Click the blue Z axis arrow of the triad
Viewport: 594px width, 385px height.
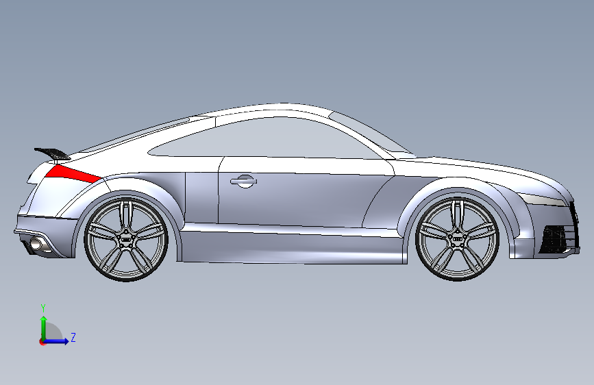click(57, 341)
